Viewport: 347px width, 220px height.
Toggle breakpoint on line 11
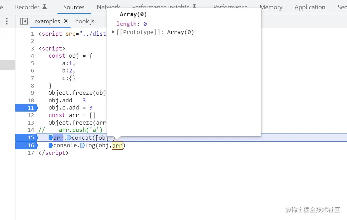pos(27,108)
